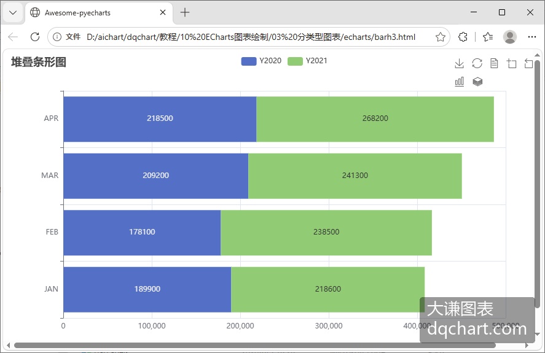The height and width of the screenshot is (353, 545).
Task: Click the MAR green bar 241300
Action: tap(355, 176)
